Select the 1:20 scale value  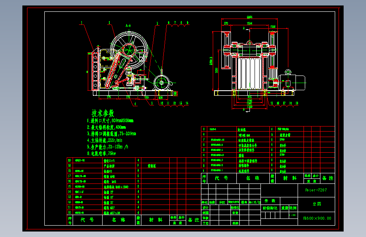click(292, 215)
